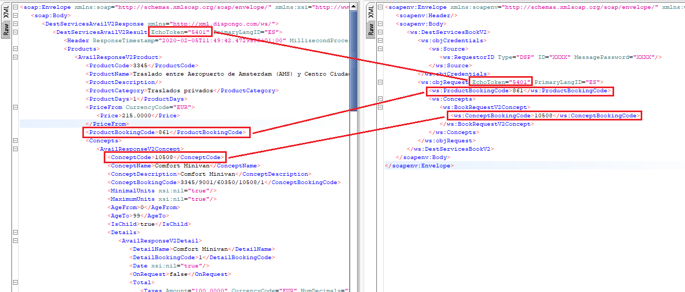Image resolution: width=685 pixels, height=292 pixels.
Task: Collapse the Products node in response
Action: [15, 49]
